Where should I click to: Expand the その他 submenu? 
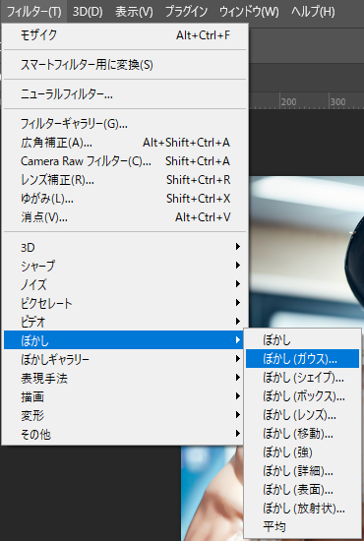(125, 434)
